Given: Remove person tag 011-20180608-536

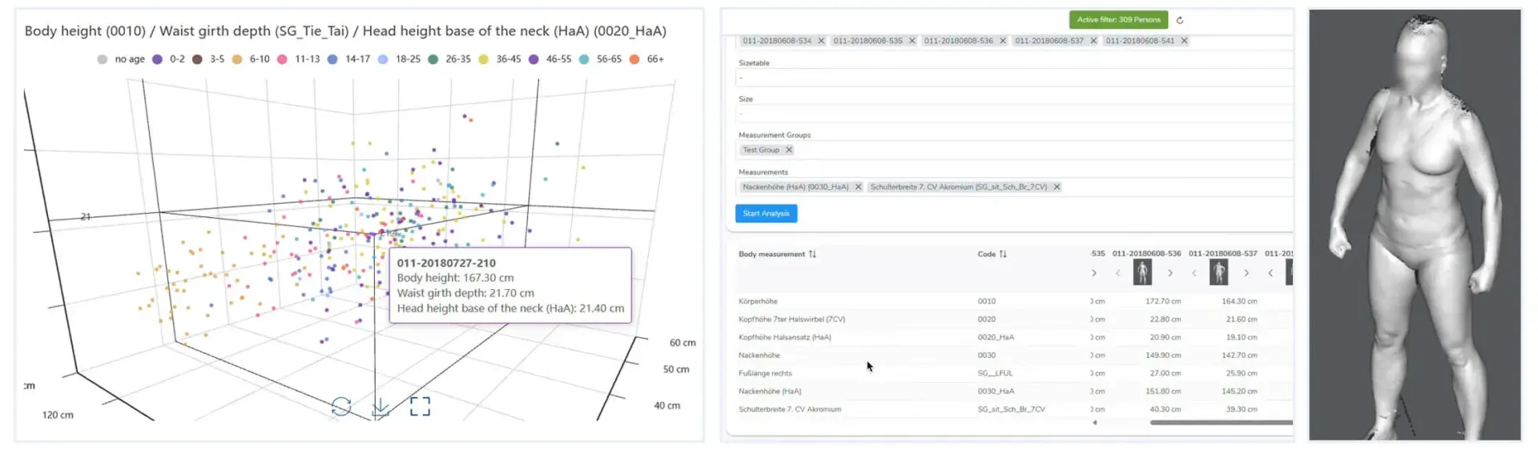Looking at the screenshot, I should (x=1002, y=41).
